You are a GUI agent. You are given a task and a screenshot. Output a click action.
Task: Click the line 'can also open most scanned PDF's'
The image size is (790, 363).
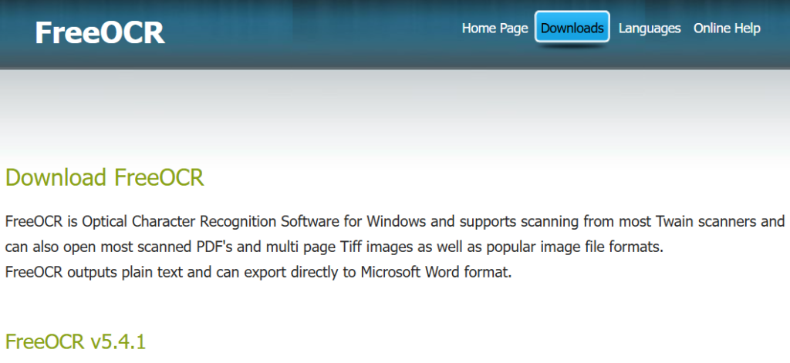point(335,247)
